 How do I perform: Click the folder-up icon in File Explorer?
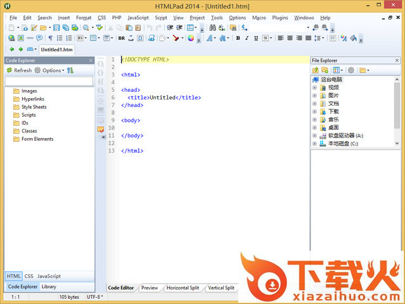316,70
